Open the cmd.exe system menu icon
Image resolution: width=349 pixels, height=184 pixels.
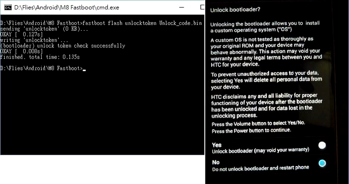tap(8, 8)
